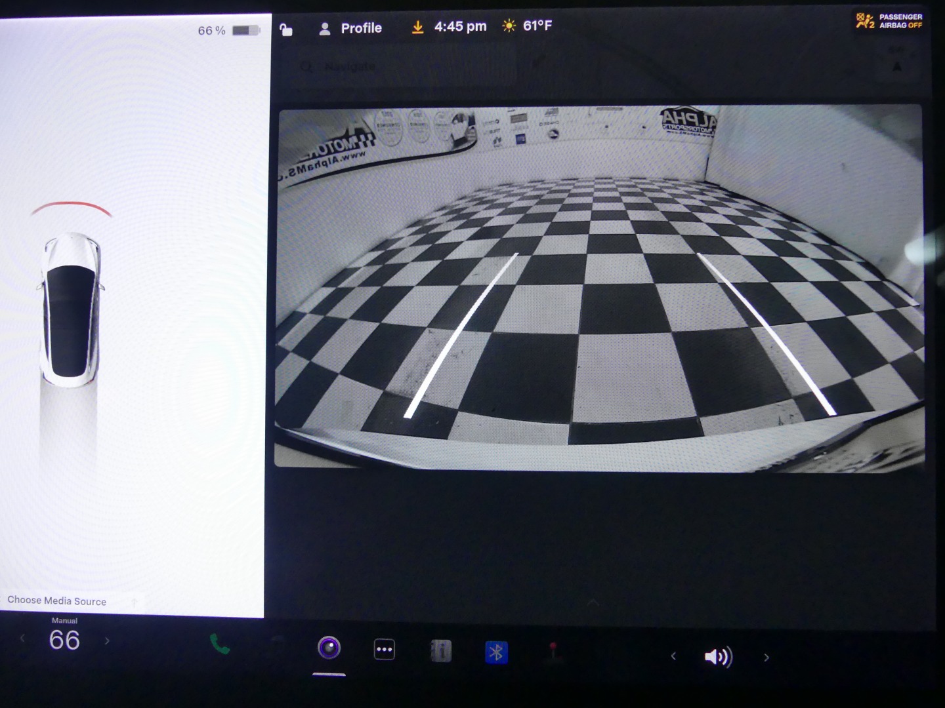This screenshot has height=708, width=945.
Task: Open the Profile menu
Action: [351, 28]
